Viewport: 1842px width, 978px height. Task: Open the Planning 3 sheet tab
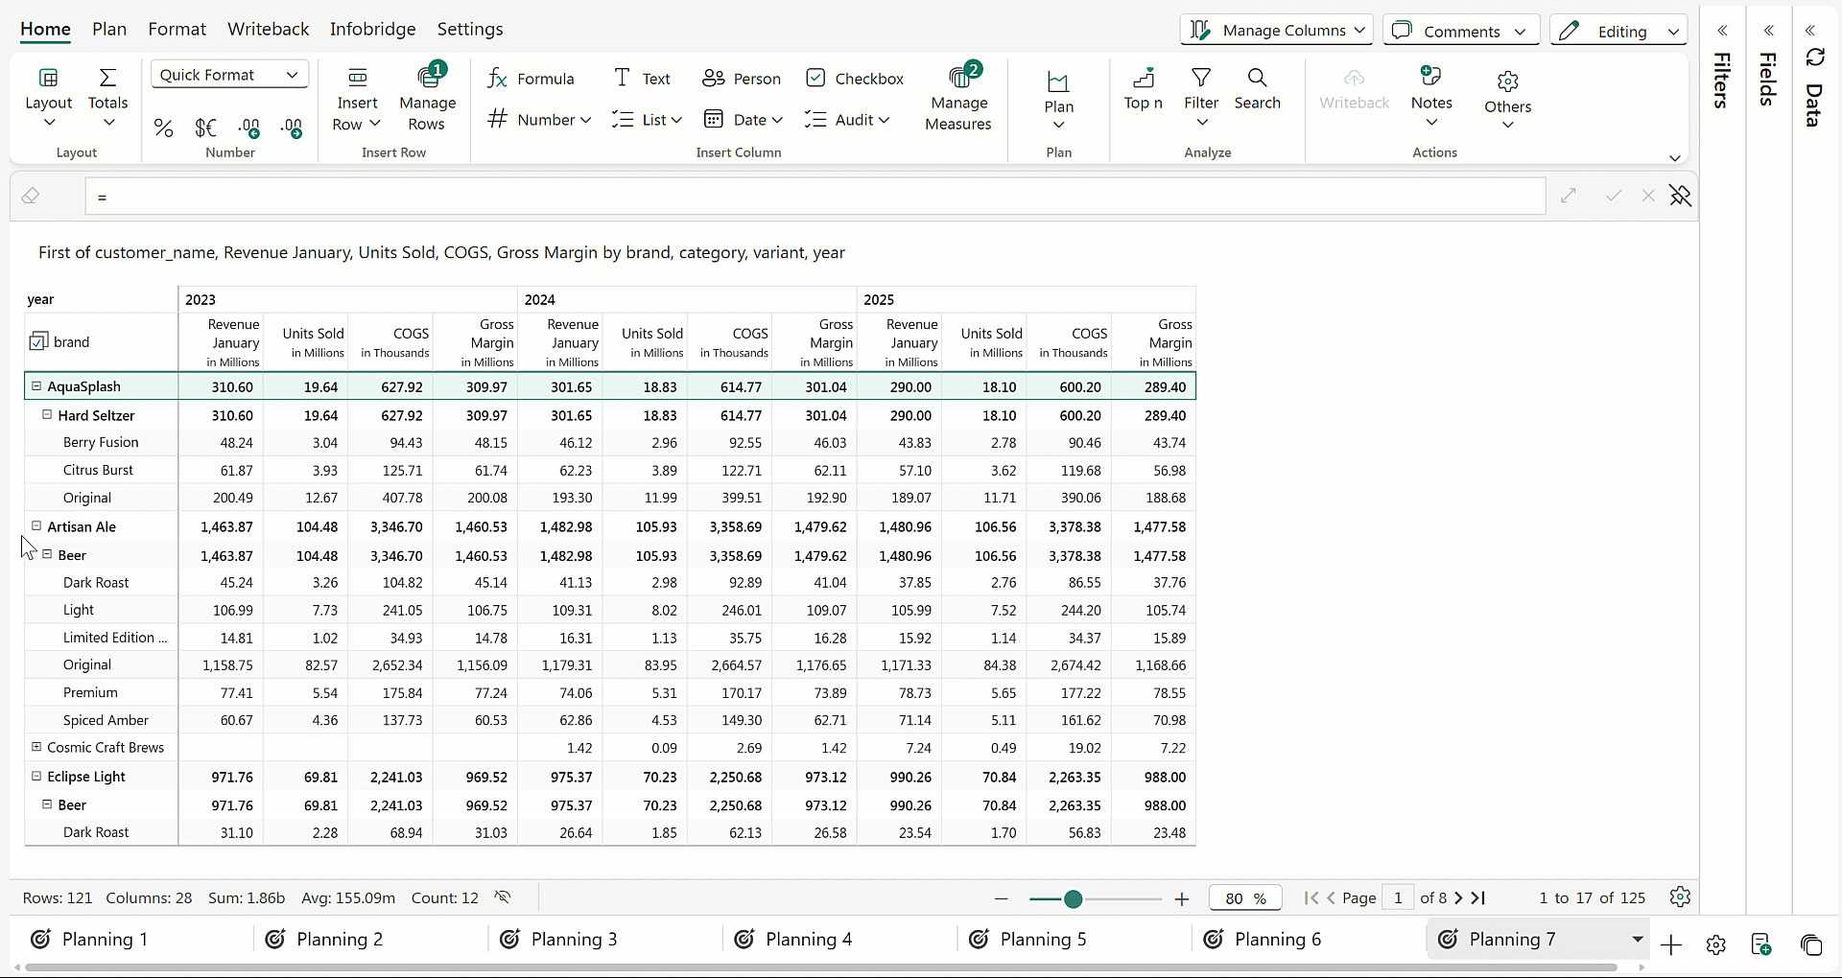click(x=574, y=940)
